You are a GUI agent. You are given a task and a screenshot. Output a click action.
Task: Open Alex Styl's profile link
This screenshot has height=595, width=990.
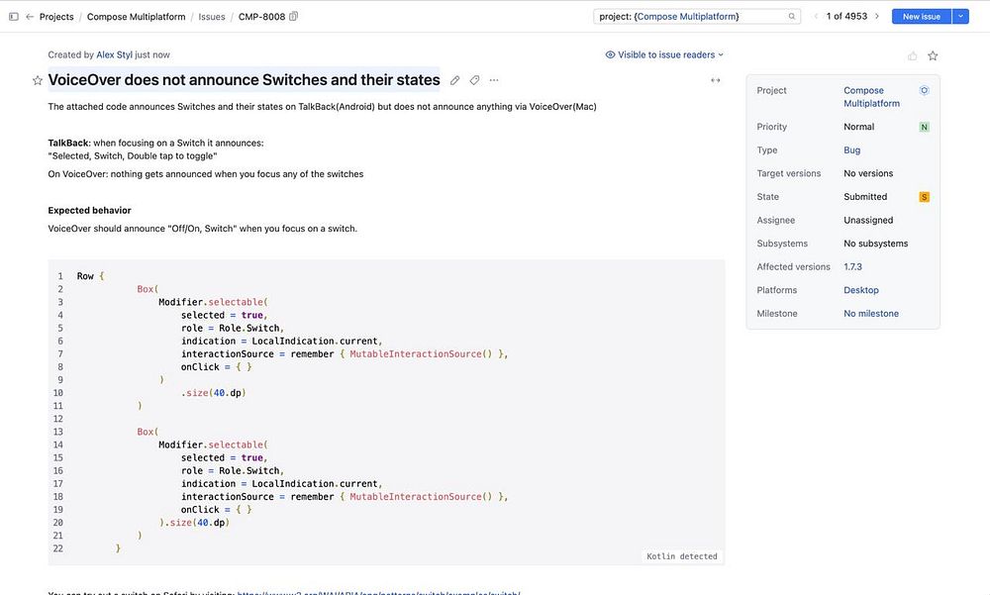(x=114, y=55)
